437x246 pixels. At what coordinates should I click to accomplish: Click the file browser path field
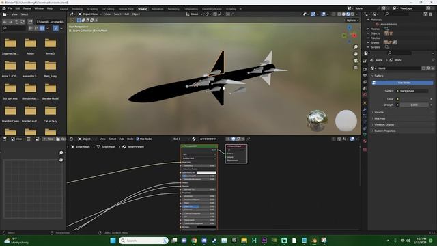50,22
